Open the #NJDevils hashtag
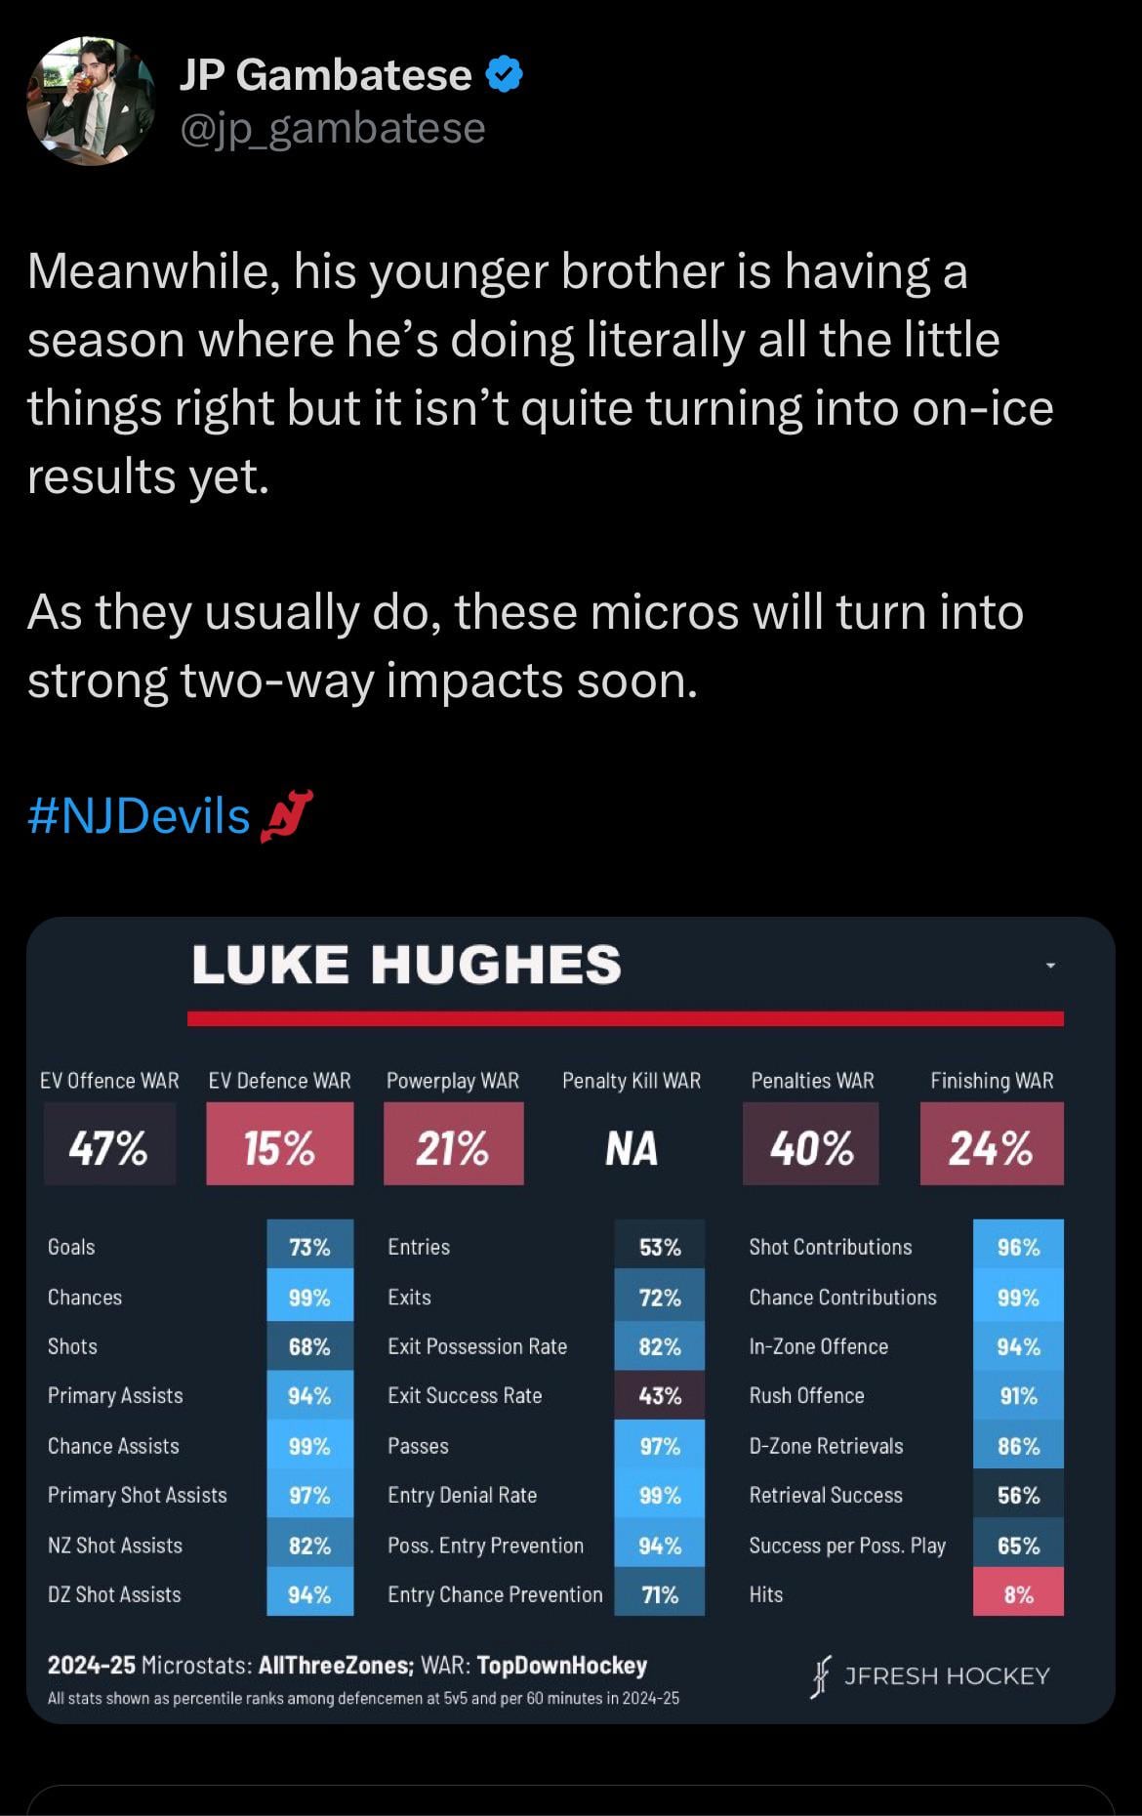Screen dimensions: 1142x1816 (x=139, y=815)
